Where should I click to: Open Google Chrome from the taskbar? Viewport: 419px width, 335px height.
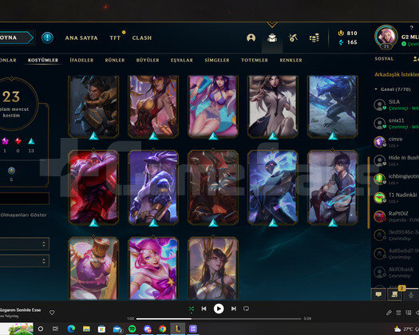point(163,329)
